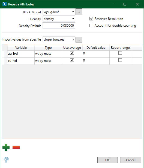144x168 pixels.
Task: Enable Account for double counting
Action: coord(91,26)
